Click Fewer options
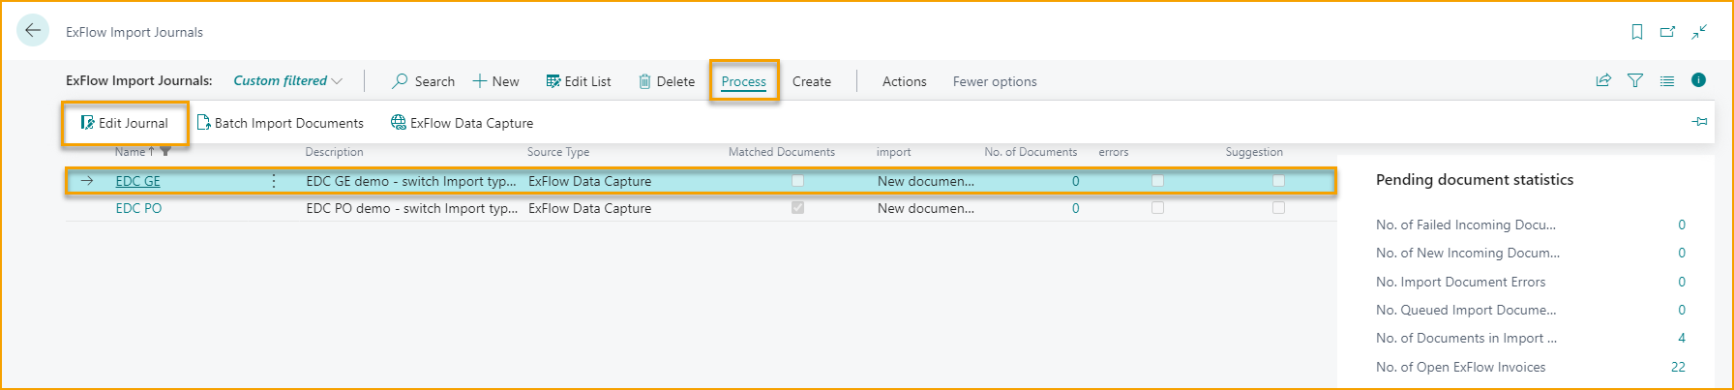1734x390 pixels. (995, 81)
